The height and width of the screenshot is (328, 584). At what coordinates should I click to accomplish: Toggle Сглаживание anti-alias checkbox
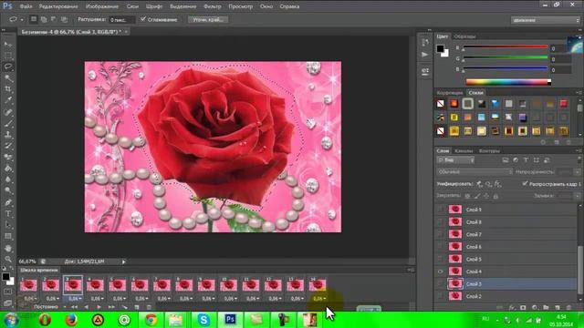click(x=143, y=19)
